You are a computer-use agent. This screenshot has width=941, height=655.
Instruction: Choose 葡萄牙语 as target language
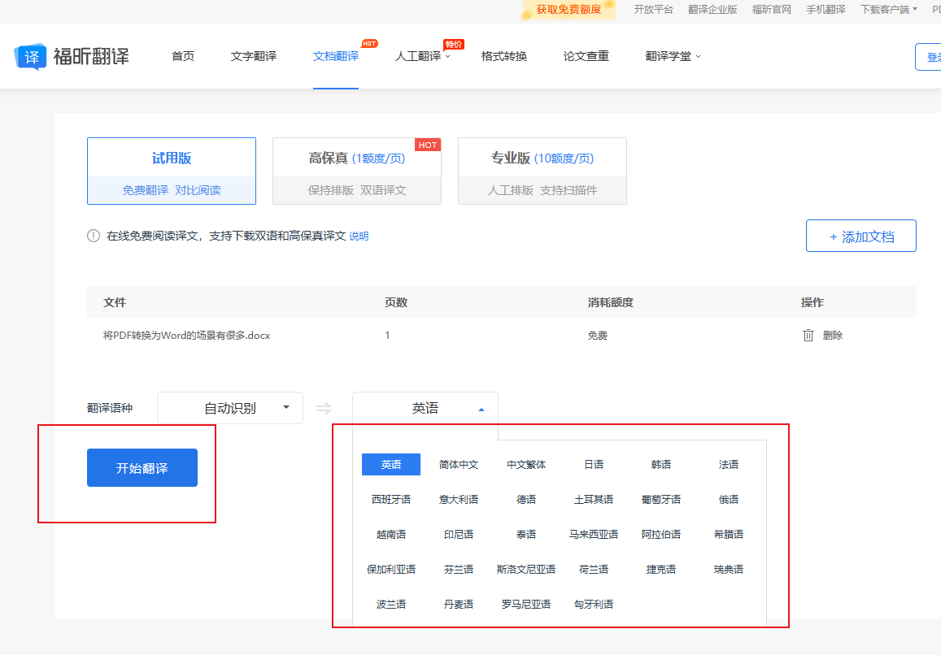(x=660, y=499)
